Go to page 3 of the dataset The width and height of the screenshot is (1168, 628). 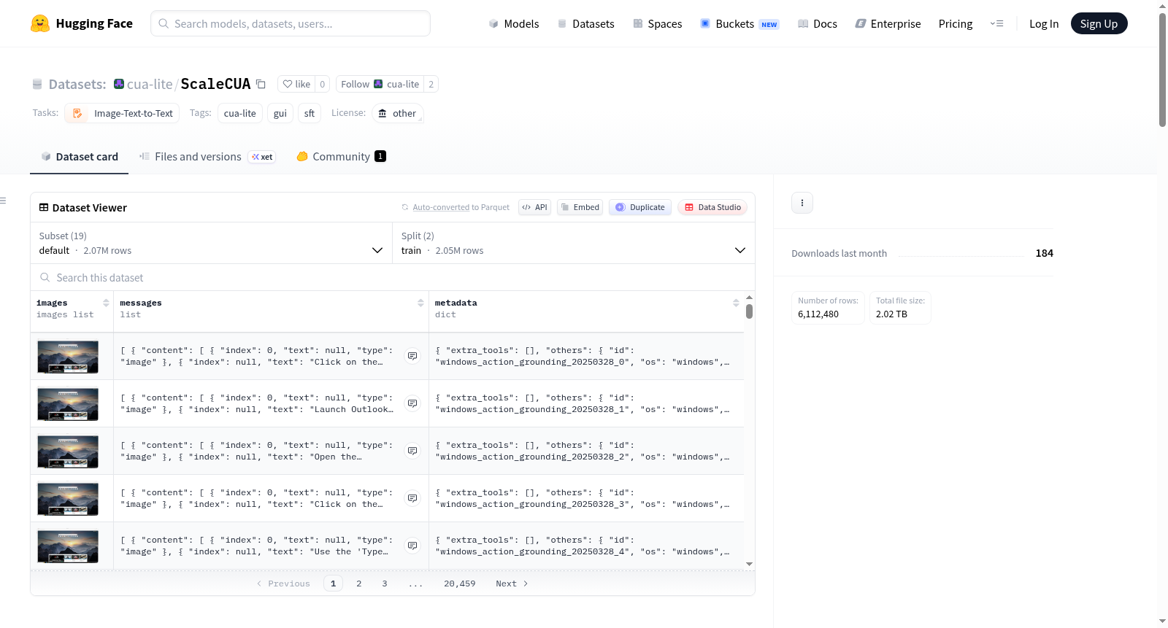(385, 584)
